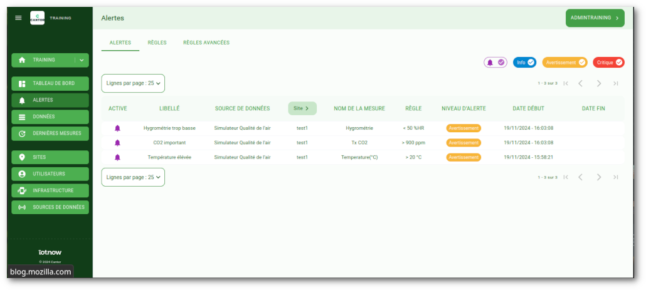Switch to the Règles avancées tab

[x=206, y=43]
